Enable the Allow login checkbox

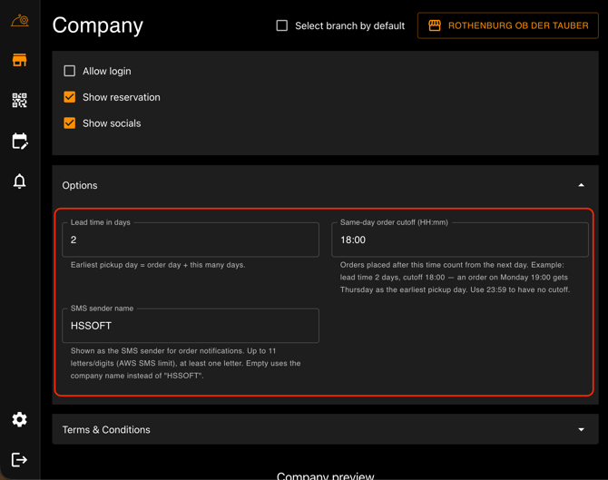[x=69, y=71]
